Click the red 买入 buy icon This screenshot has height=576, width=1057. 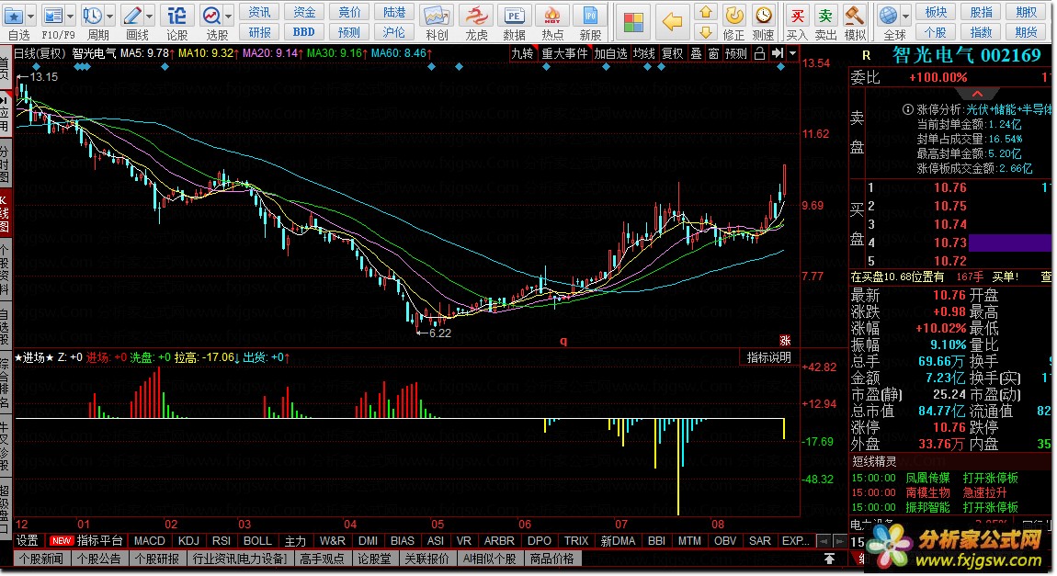point(797,15)
